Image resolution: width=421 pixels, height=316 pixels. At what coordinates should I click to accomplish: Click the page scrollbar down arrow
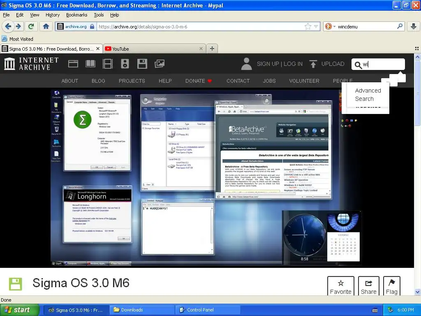point(417,292)
